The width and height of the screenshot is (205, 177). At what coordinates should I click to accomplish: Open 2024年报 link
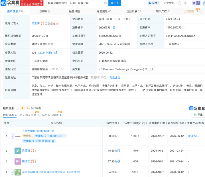(x=45, y=53)
